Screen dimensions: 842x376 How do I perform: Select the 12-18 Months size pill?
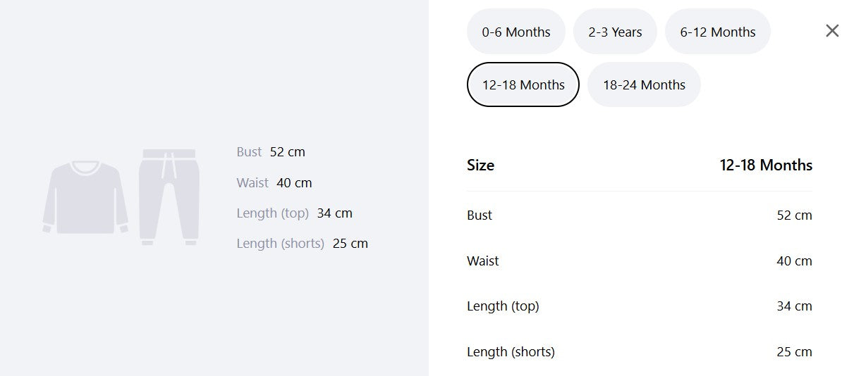click(523, 84)
